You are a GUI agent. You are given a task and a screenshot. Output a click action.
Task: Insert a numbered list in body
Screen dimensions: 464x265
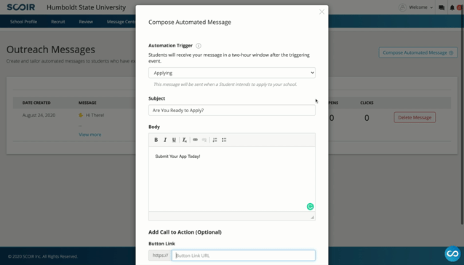(215, 140)
